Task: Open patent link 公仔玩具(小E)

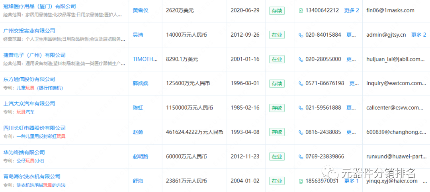Action: pyautogui.click(x=30, y=161)
